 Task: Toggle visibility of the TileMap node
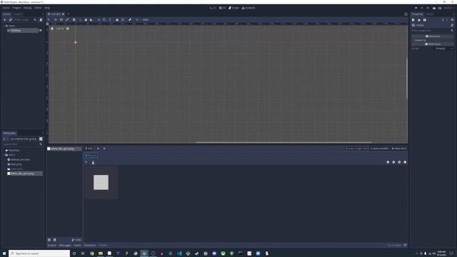tap(41, 30)
